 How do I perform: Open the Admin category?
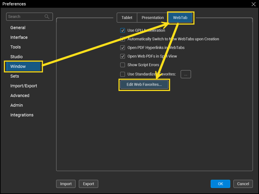point(17,105)
